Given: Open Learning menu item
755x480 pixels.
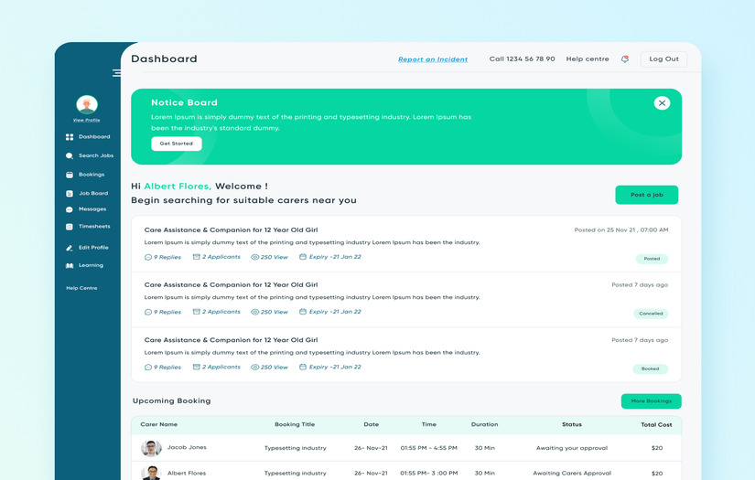Looking at the screenshot, I should 91,265.
